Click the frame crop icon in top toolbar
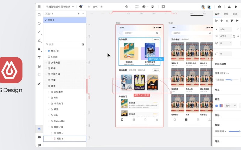The image size is (241, 150). coord(137,7)
